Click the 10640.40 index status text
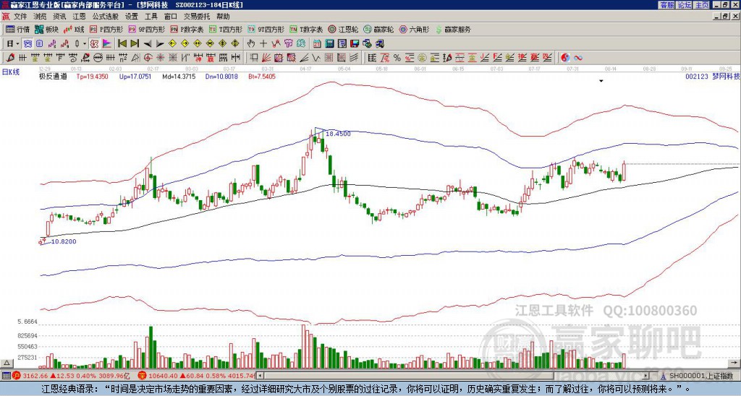Viewport: 741px width, 396px height. click(163, 376)
